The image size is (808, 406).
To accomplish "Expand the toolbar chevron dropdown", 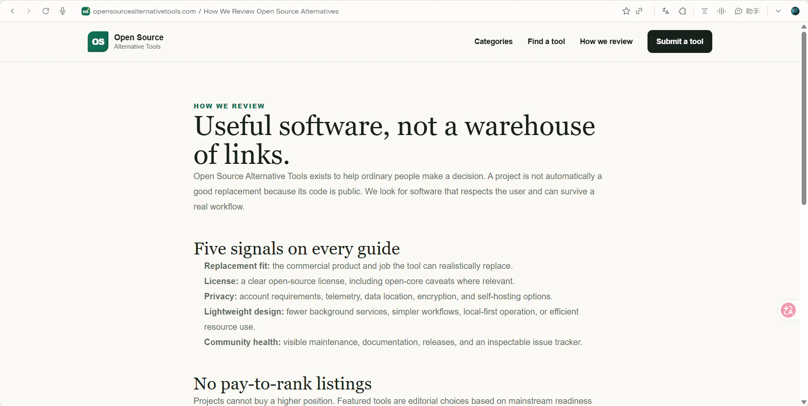I will [x=778, y=11].
